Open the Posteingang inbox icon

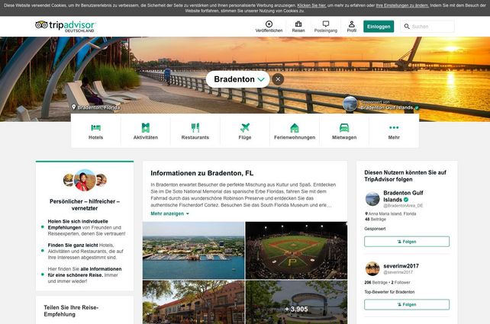click(x=325, y=24)
